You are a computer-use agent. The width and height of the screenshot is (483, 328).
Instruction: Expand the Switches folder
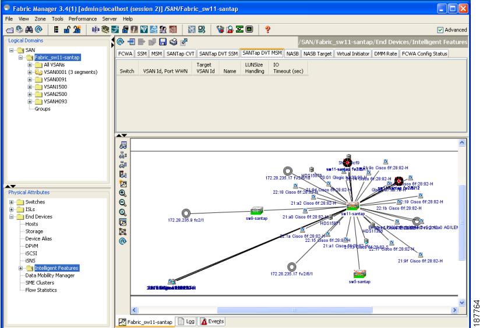point(12,202)
